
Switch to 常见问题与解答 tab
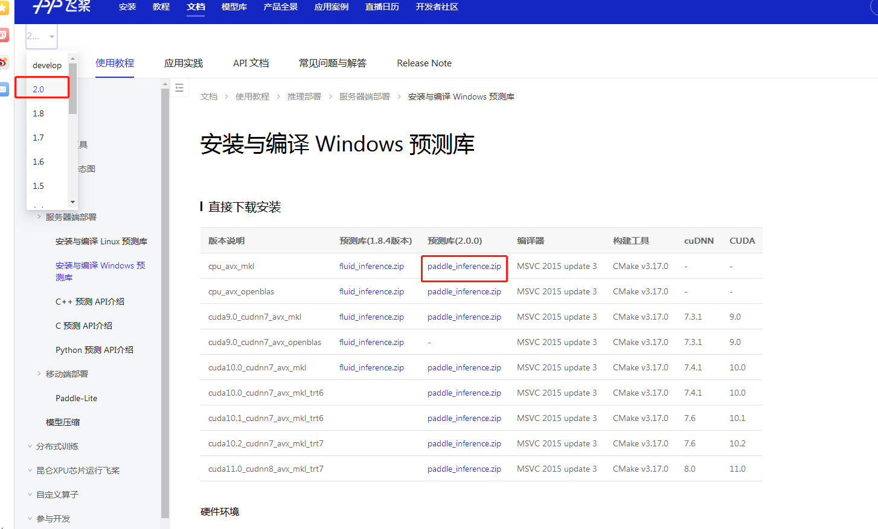coord(333,63)
